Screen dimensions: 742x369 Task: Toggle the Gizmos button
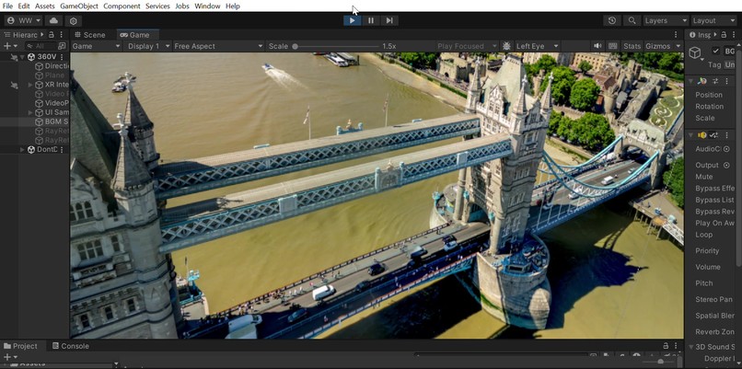(658, 46)
